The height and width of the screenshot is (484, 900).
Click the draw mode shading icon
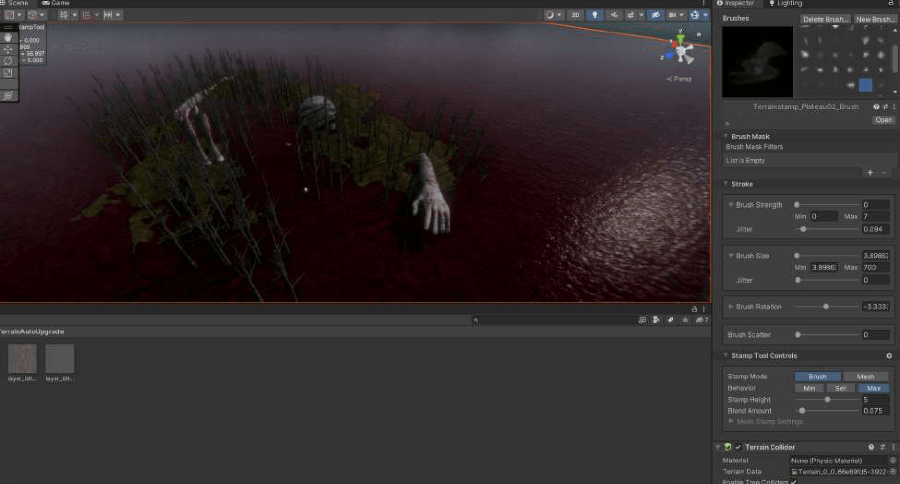[x=550, y=15]
